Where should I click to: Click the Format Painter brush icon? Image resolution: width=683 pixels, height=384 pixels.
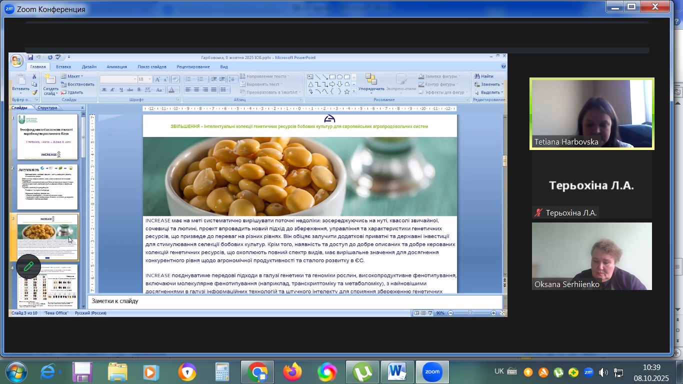34,92
